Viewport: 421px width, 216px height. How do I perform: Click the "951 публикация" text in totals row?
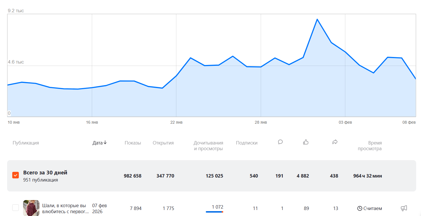(40, 180)
